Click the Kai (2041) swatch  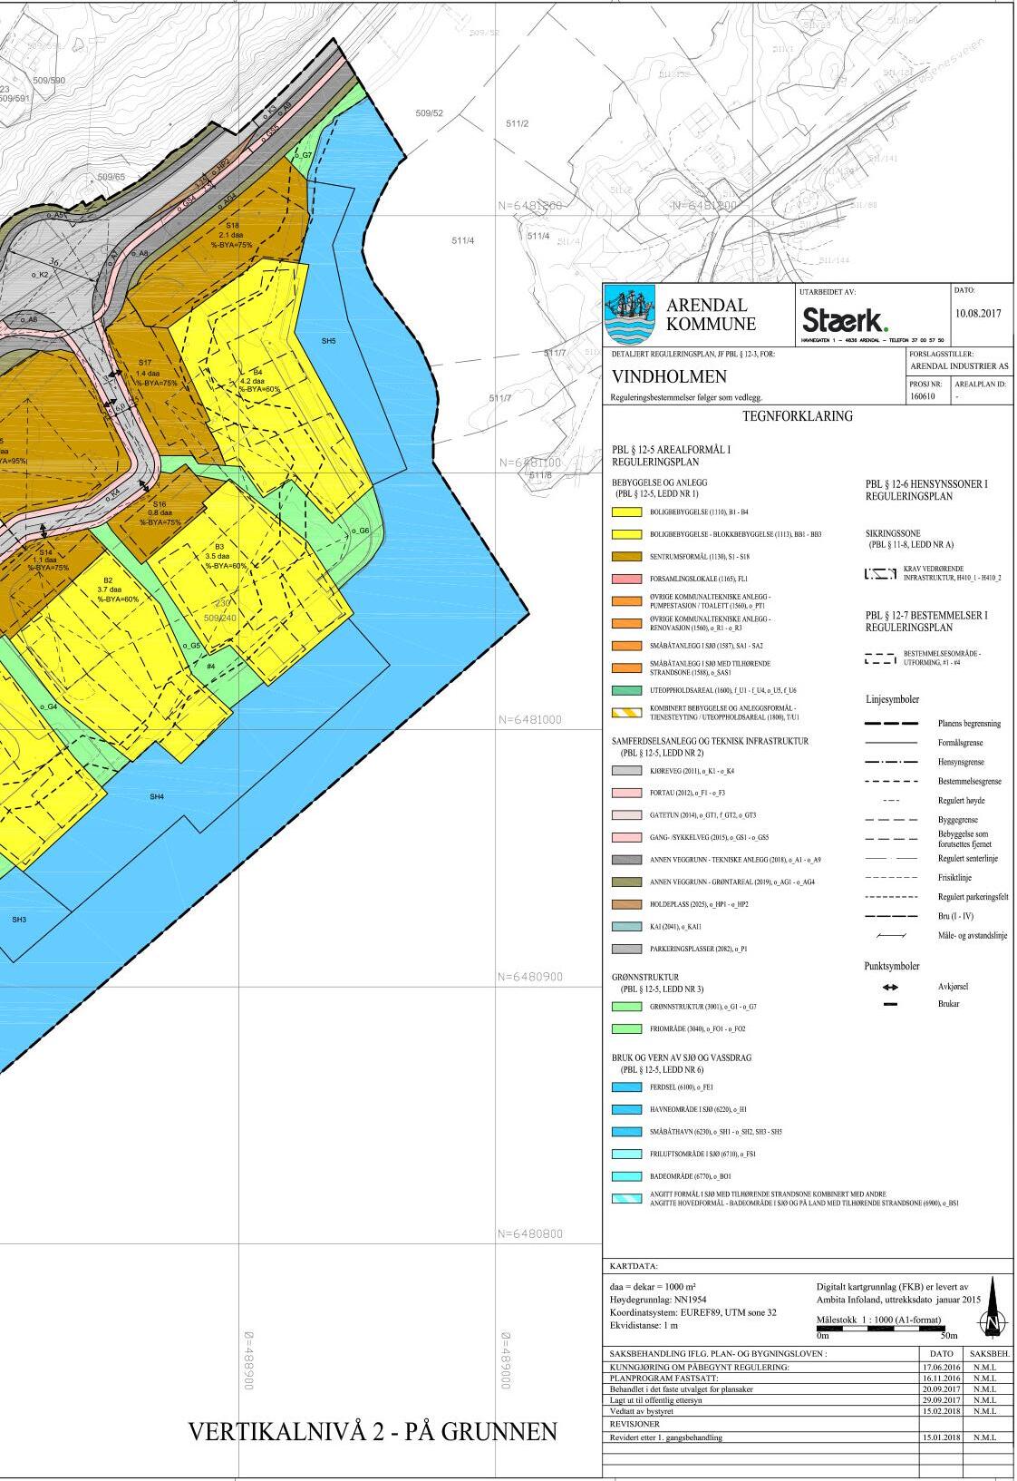(627, 927)
